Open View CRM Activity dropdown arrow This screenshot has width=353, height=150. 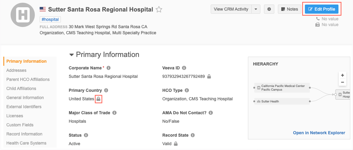point(256,9)
